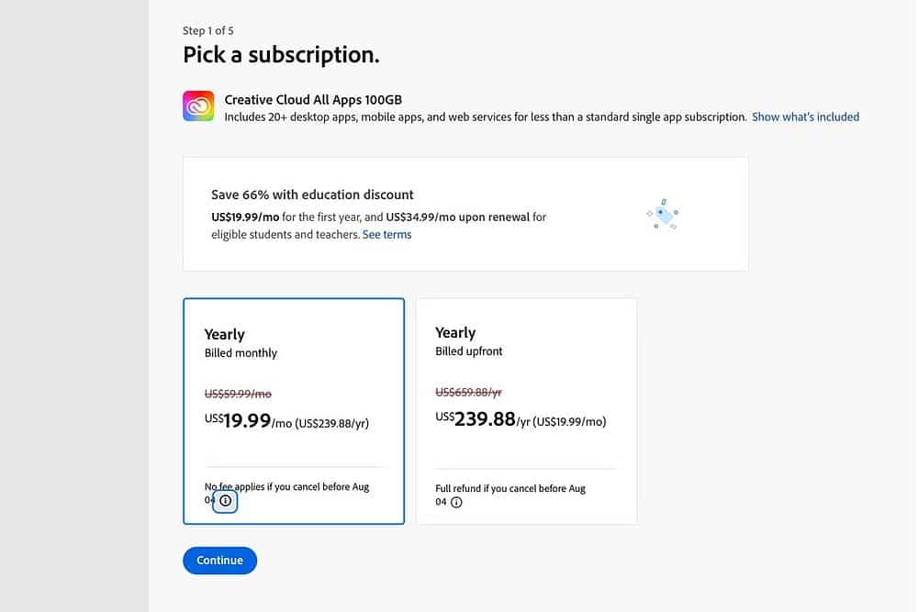Open the Show what's included link

point(805,117)
